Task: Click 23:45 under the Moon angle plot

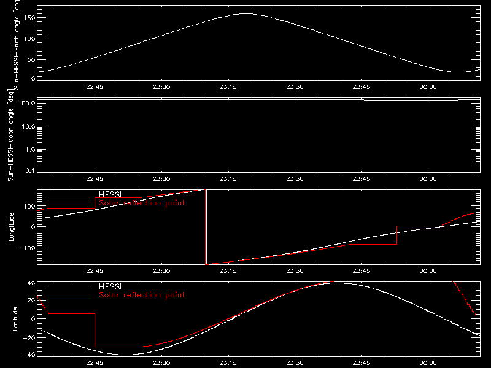Action: point(361,179)
